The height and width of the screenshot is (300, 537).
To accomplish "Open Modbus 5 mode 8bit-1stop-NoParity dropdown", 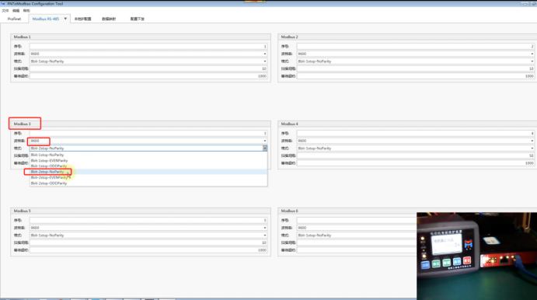I will pos(148,235).
